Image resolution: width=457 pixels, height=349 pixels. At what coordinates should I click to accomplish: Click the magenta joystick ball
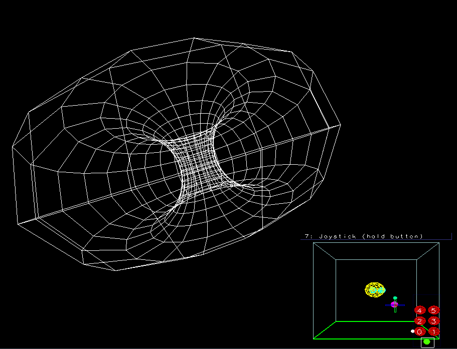tap(394, 304)
